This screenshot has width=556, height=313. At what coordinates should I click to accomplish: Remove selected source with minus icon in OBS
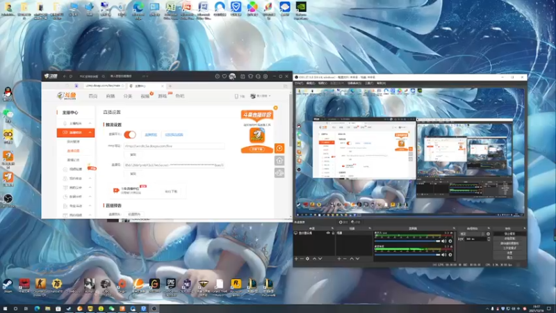click(x=302, y=259)
